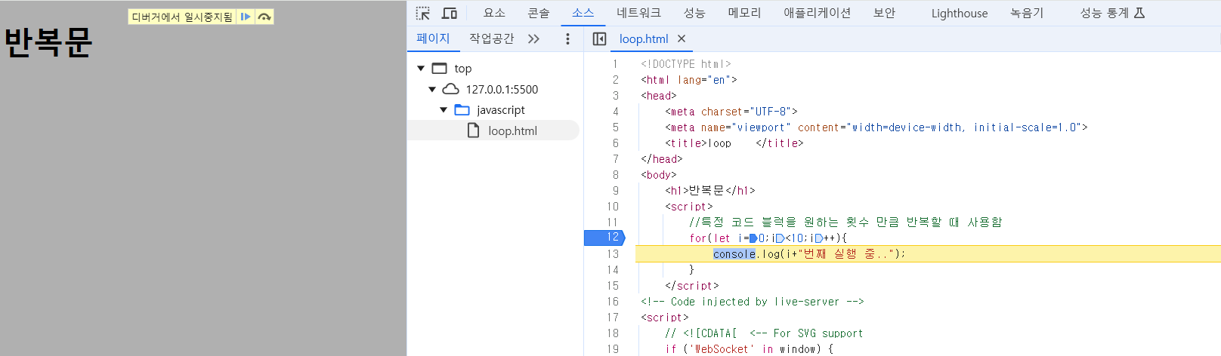Viewport: 1221px width, 356px height.
Task: Toggle the device toolbar icon
Action: [450, 14]
